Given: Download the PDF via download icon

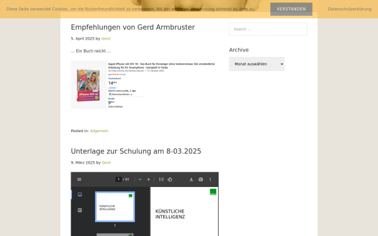Looking at the screenshot, I should (x=191, y=179).
